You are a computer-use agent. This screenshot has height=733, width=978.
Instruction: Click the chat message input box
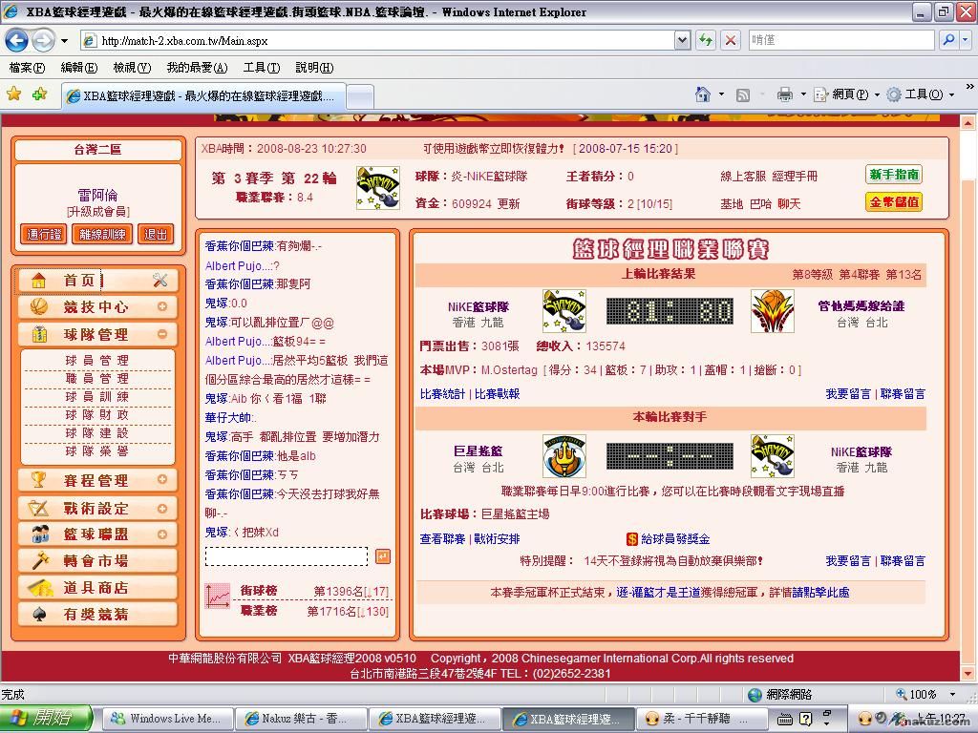click(286, 556)
